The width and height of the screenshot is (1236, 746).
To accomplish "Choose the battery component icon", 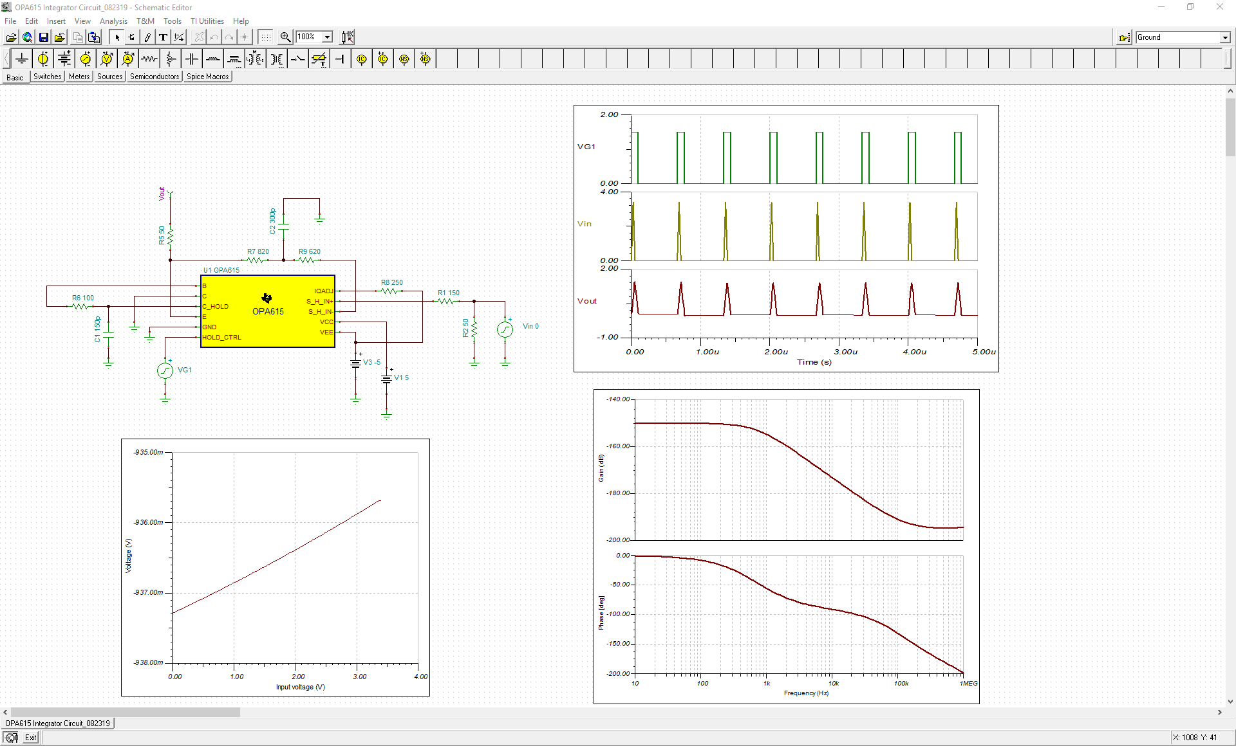I will pos(64,59).
